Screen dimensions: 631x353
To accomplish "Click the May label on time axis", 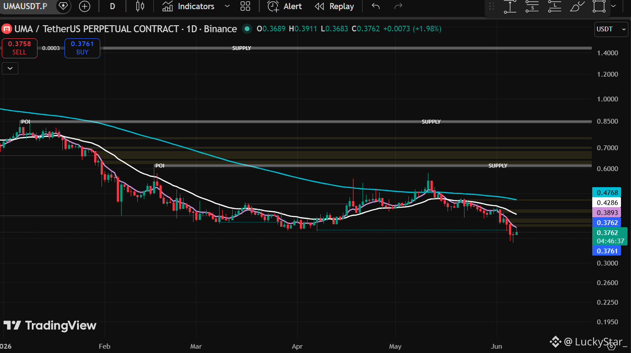I will tap(395, 346).
